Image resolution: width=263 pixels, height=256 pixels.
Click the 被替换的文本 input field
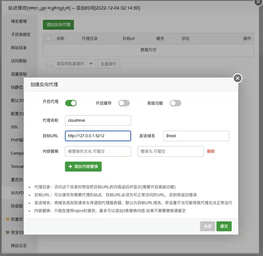(x=98, y=151)
